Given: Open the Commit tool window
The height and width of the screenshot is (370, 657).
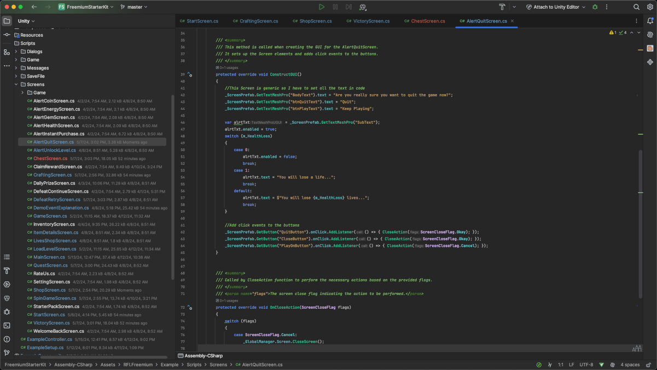Looking at the screenshot, I should [x=7, y=34].
